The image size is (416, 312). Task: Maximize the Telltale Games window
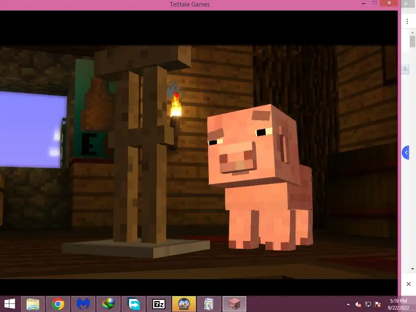(374, 3)
